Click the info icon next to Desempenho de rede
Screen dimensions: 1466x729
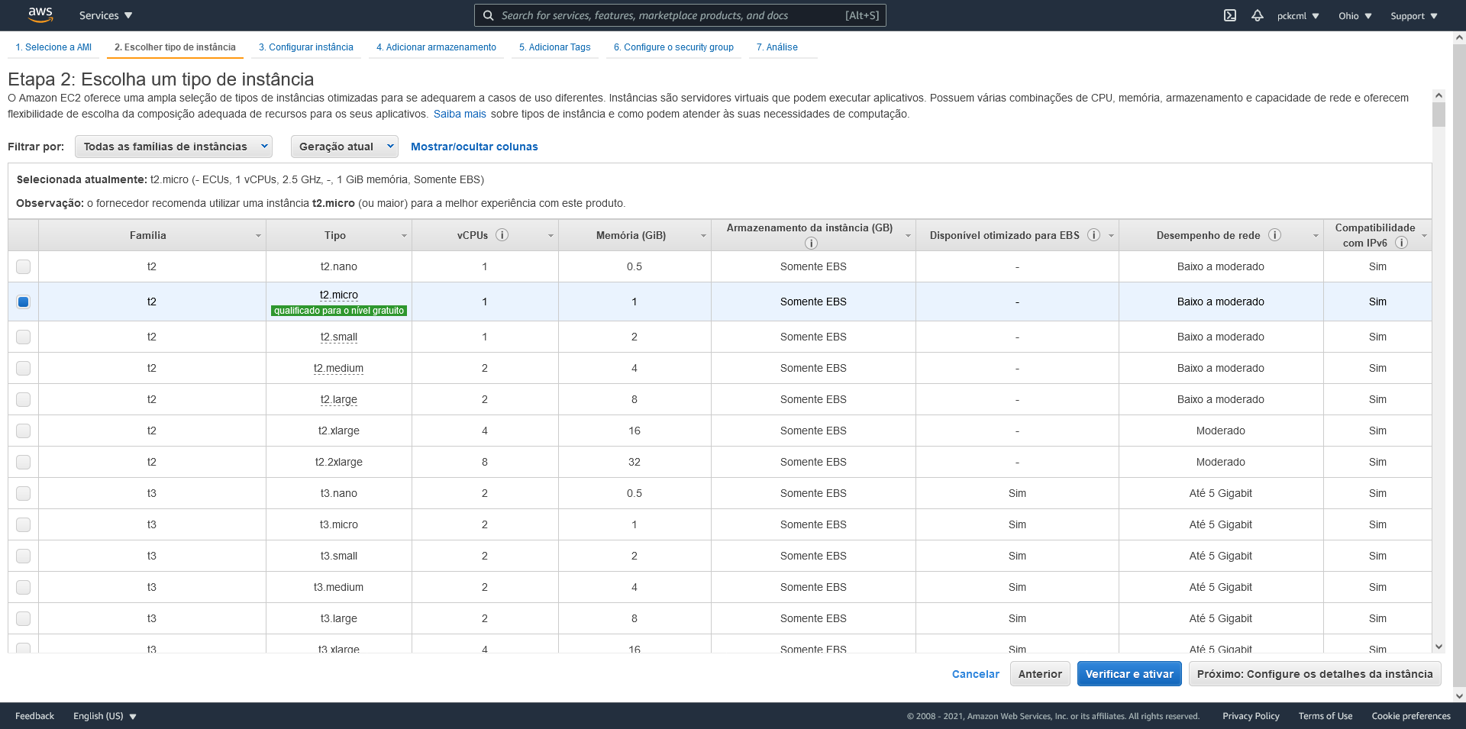(x=1274, y=235)
